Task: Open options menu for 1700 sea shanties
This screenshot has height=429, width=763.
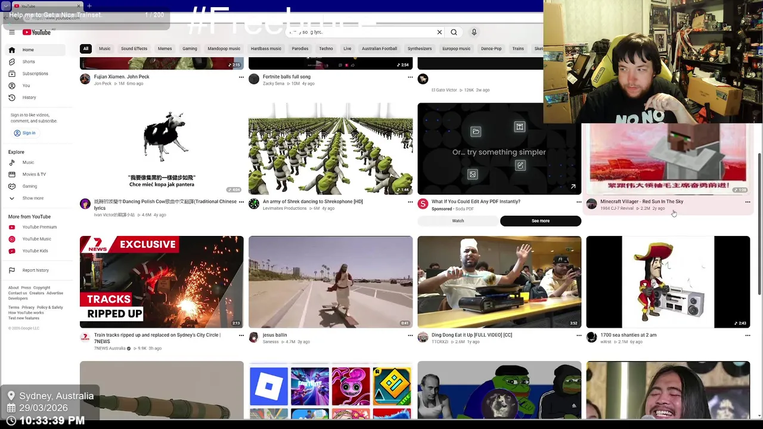Action: coord(748,335)
